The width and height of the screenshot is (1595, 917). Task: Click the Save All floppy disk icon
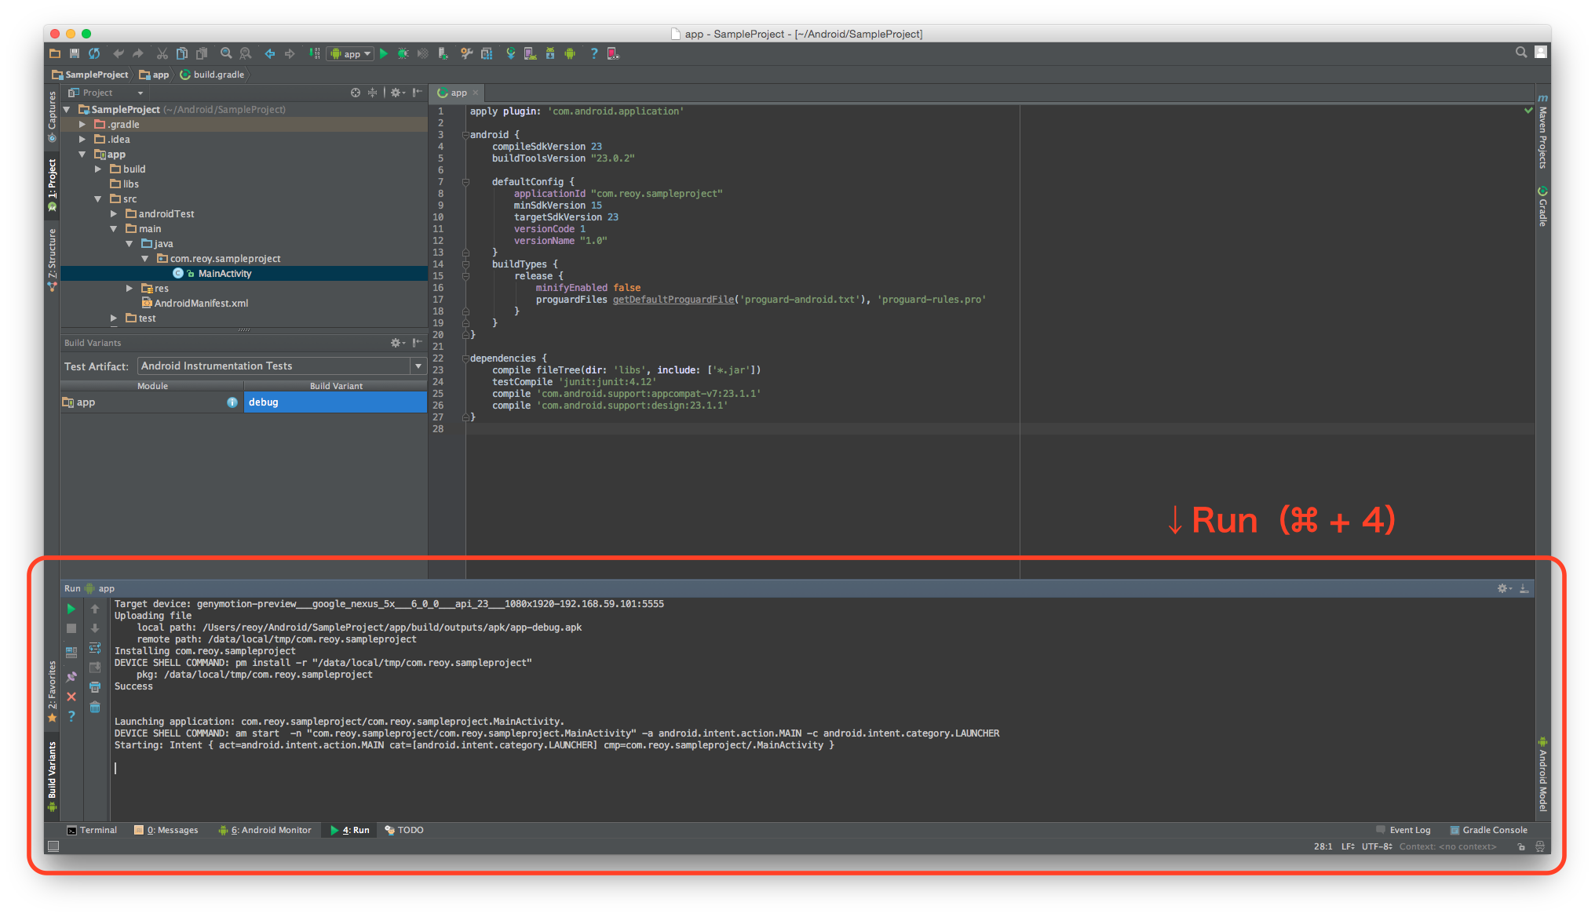pyautogui.click(x=75, y=53)
